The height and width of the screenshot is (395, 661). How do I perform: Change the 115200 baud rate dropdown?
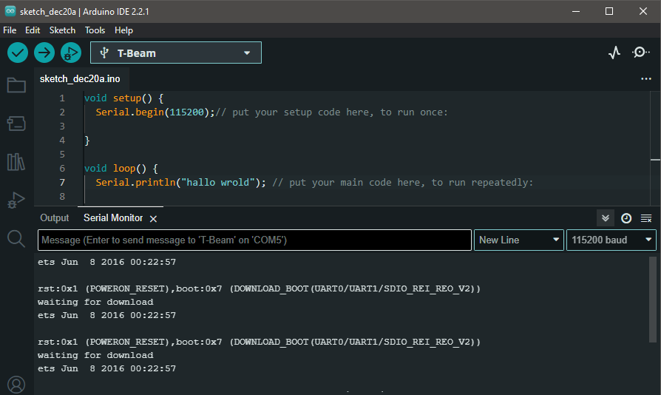pyautogui.click(x=611, y=240)
